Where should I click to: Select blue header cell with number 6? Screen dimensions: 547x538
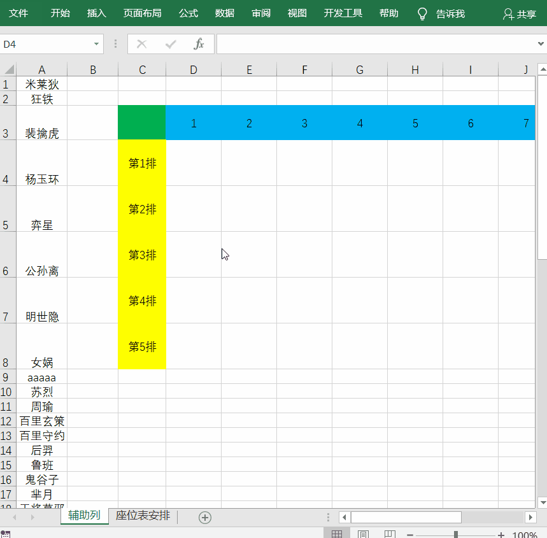tap(471, 123)
